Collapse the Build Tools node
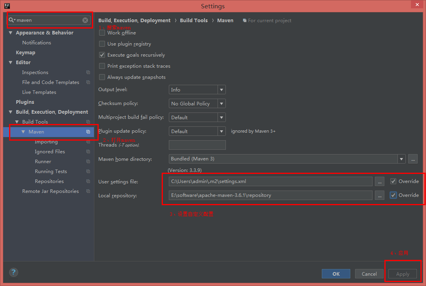The image size is (426, 286). click(17, 122)
